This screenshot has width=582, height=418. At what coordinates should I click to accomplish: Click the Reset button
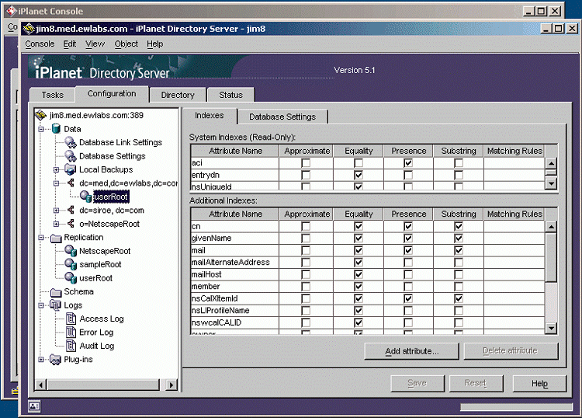coord(476,383)
